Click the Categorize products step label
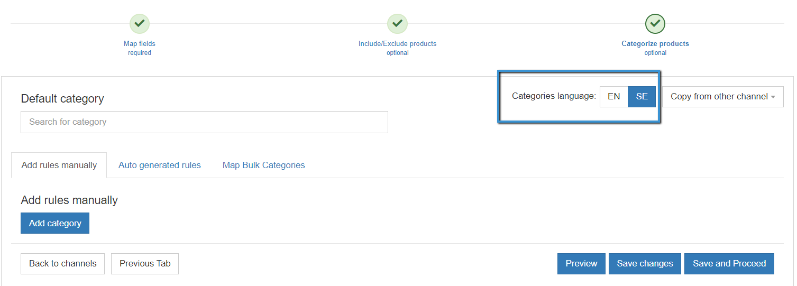 point(655,44)
